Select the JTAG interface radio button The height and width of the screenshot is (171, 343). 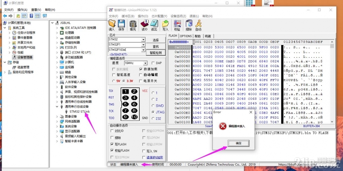[153, 112]
